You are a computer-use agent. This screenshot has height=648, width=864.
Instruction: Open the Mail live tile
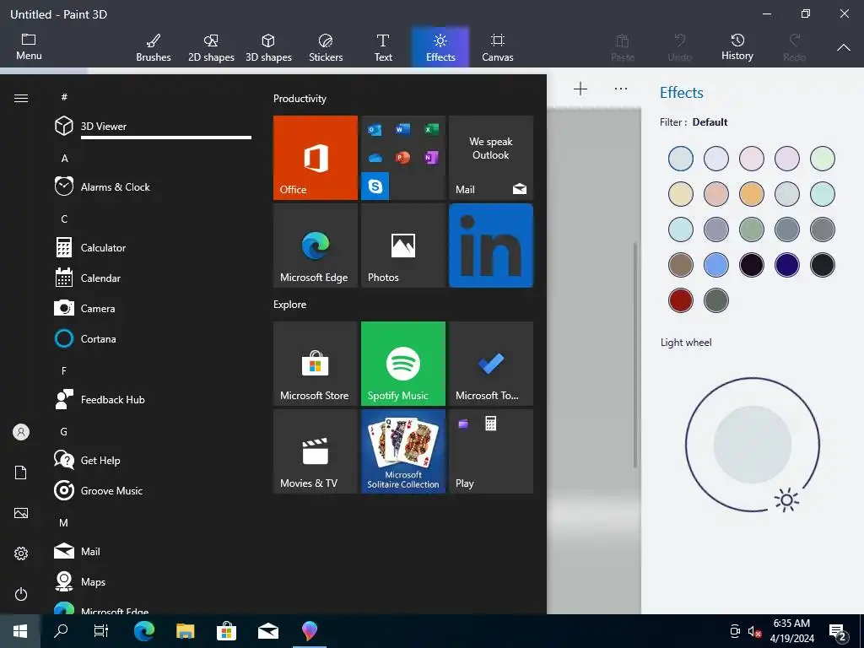click(491, 158)
